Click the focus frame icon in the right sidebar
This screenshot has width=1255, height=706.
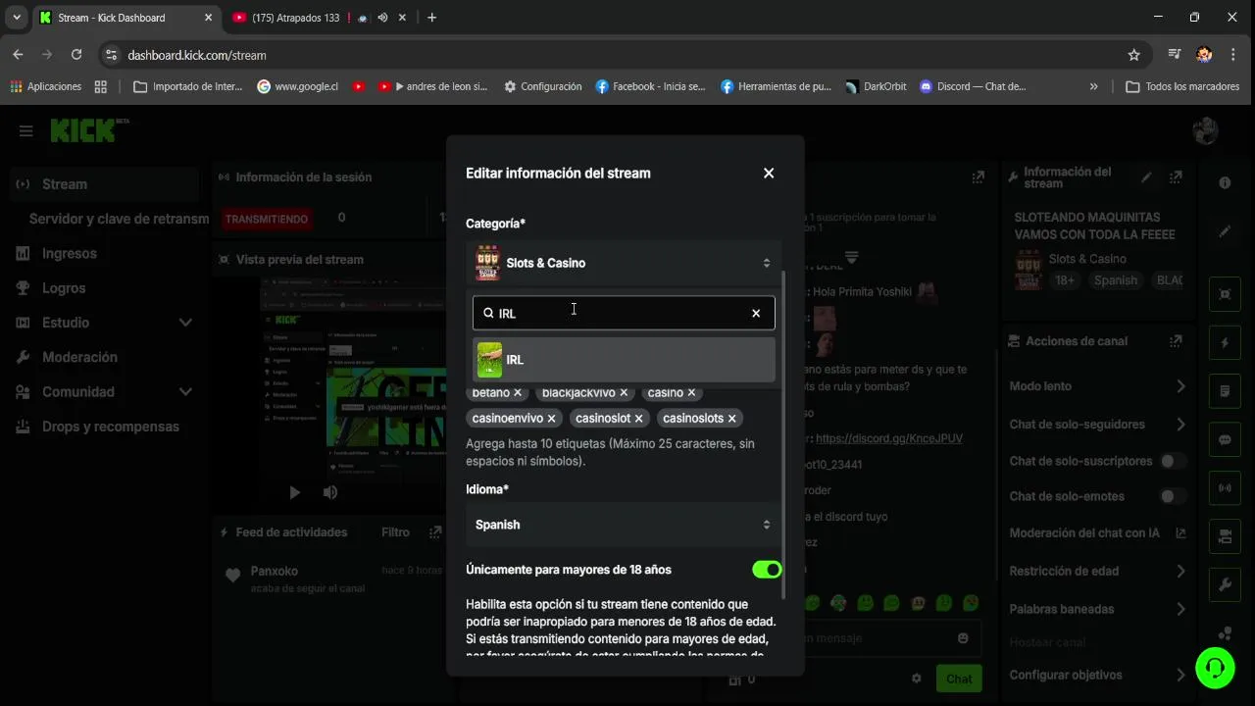coord(1225,293)
